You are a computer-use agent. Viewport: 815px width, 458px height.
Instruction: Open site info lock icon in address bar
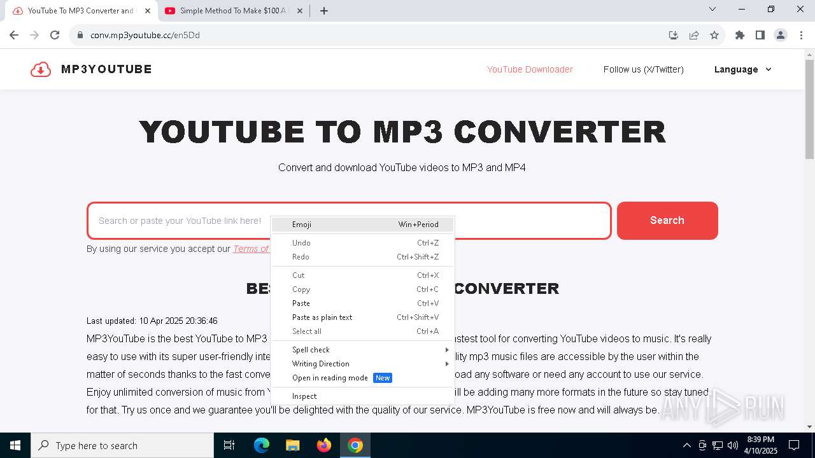point(80,35)
